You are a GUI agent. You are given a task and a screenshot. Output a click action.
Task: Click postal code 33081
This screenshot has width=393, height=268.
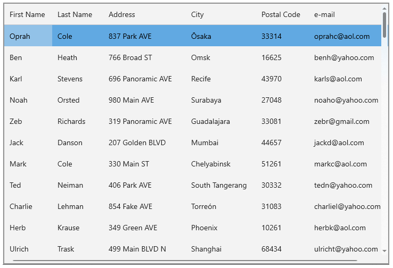tap(271, 121)
